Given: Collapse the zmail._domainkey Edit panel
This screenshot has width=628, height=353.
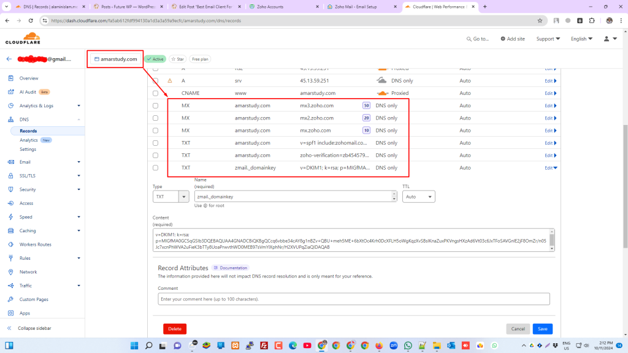Looking at the screenshot, I should 551,168.
